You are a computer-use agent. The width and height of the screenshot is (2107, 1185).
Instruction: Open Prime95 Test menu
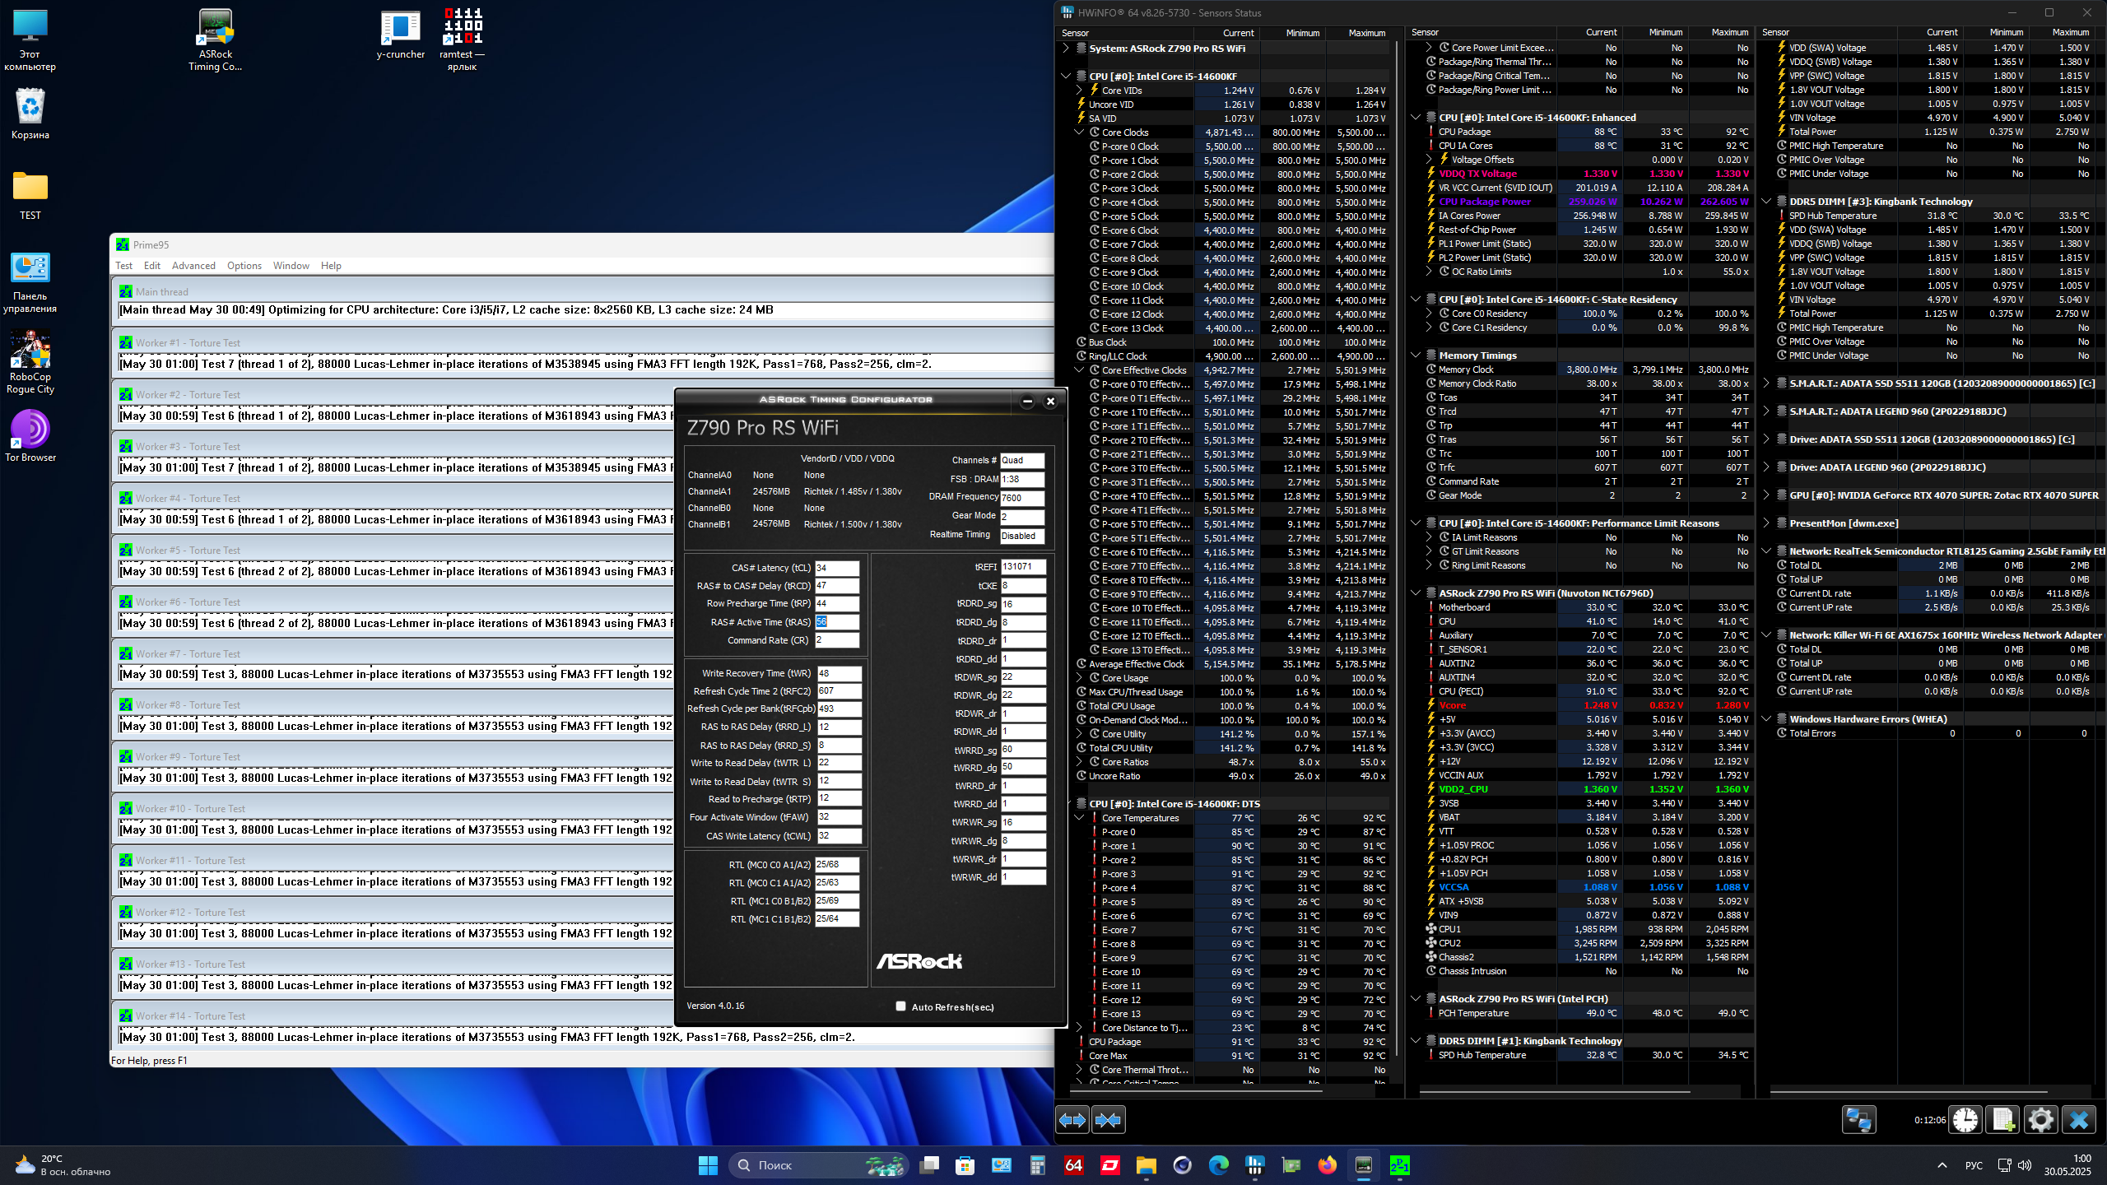tap(123, 266)
